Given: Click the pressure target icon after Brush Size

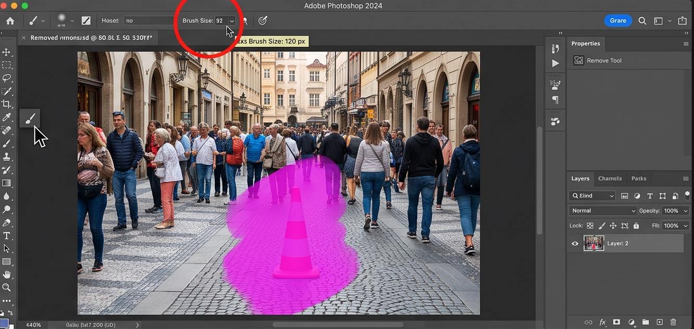Looking at the screenshot, I should tap(263, 20).
